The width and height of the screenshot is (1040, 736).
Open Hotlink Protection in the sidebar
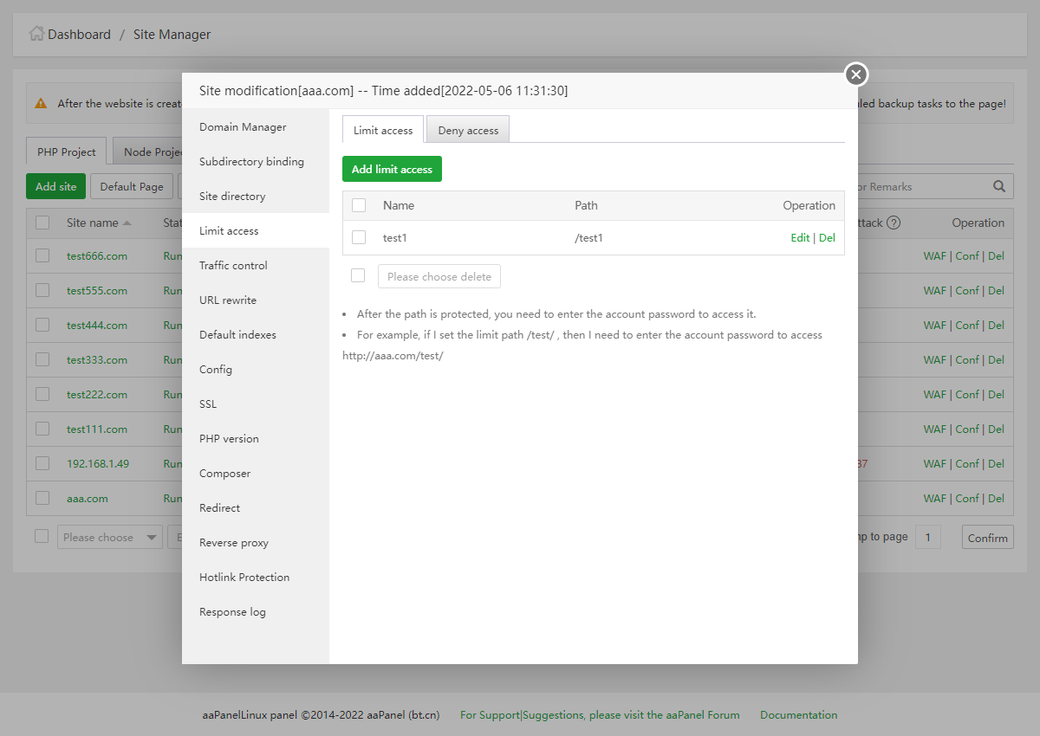click(x=244, y=578)
